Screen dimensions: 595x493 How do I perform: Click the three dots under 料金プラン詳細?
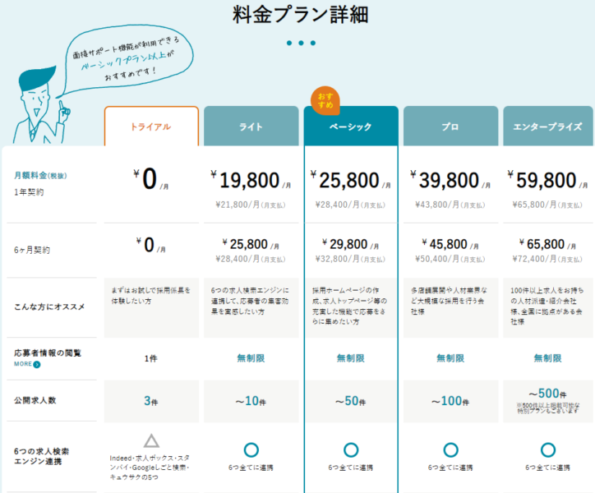tap(301, 43)
